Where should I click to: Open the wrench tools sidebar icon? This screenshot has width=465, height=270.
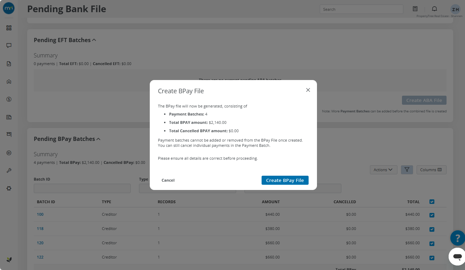(x=9, y=170)
